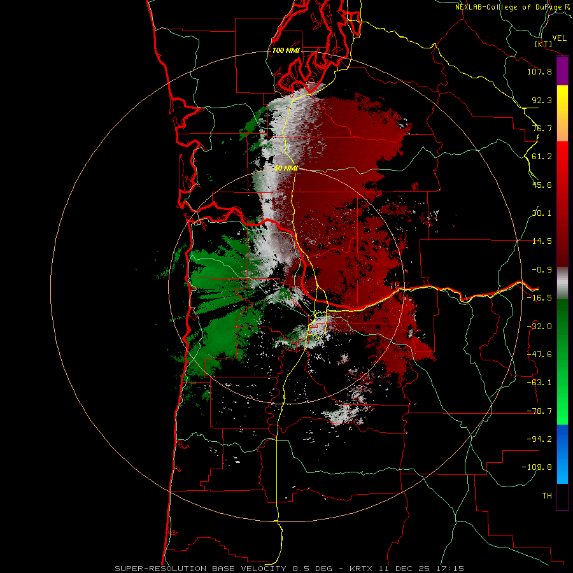Click the -47.6 velocity scale value

coord(539,355)
